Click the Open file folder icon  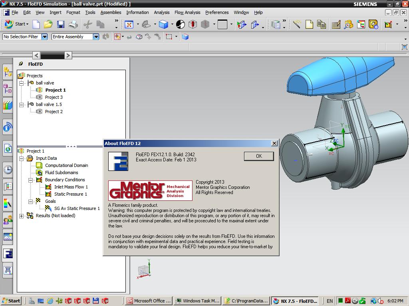pos(48,25)
